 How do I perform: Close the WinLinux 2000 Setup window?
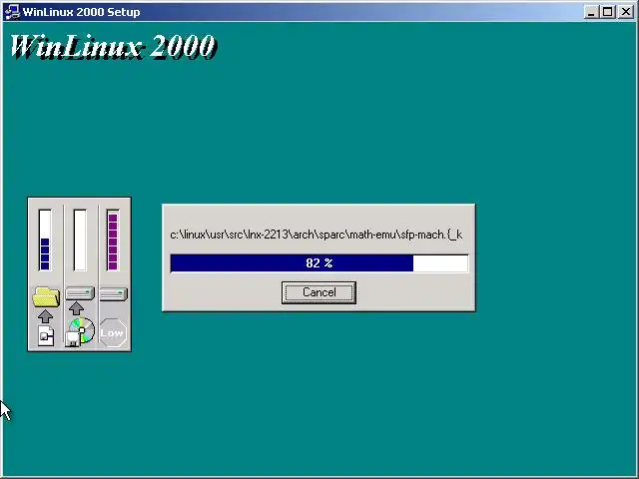click(626, 12)
